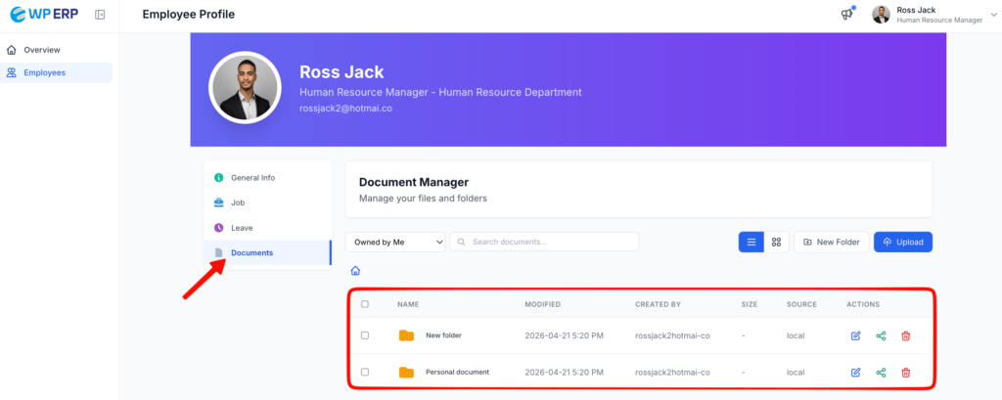
Task: Switch to grid view layout
Action: 776,242
